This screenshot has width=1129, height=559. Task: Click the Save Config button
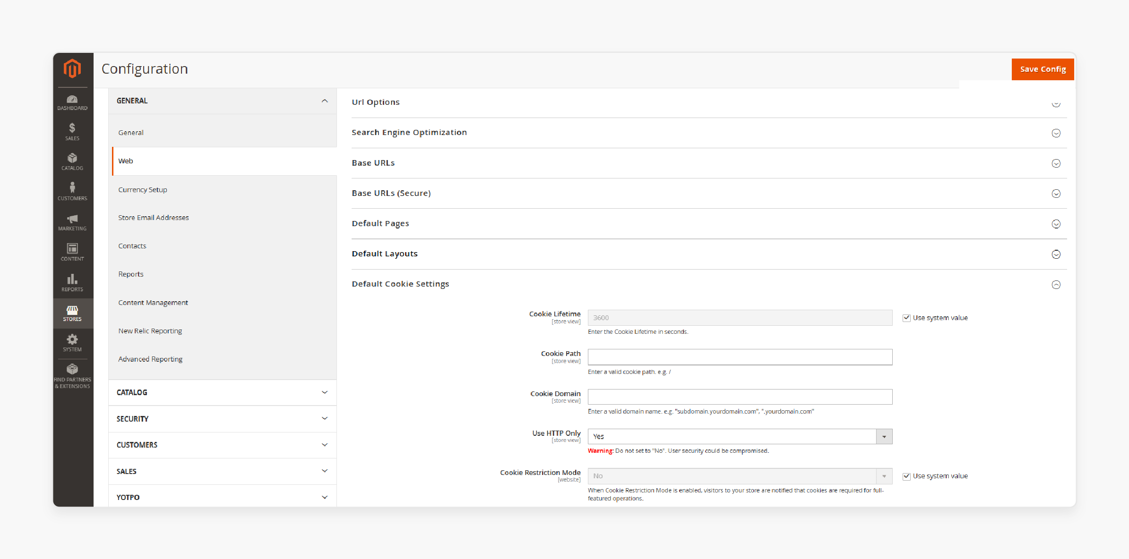(1043, 69)
